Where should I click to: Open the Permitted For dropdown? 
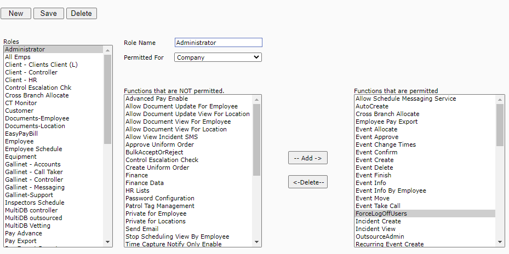(x=218, y=57)
